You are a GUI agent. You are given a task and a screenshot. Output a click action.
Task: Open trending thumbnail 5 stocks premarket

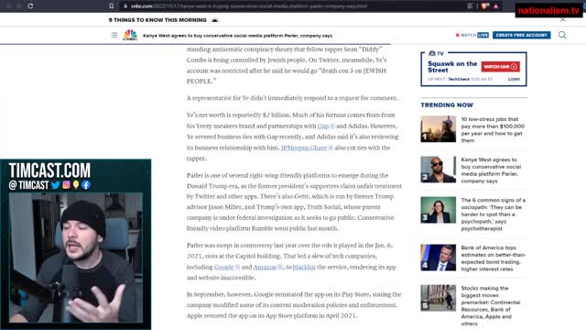tap(438, 298)
